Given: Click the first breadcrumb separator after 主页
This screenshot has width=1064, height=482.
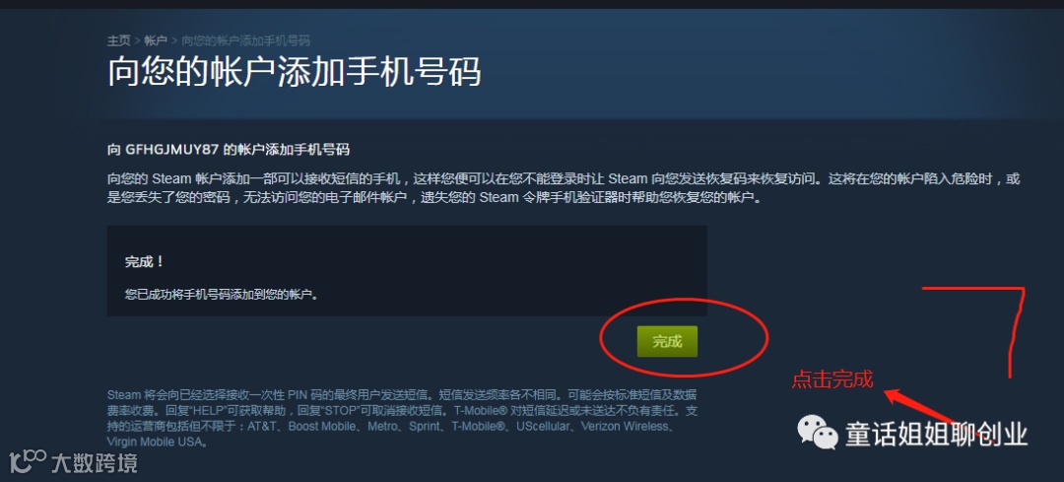Looking at the screenshot, I should pos(138,40).
